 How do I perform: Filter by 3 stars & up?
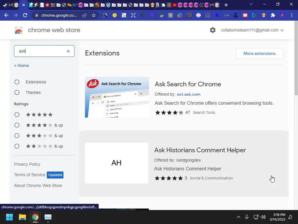pos(17,136)
